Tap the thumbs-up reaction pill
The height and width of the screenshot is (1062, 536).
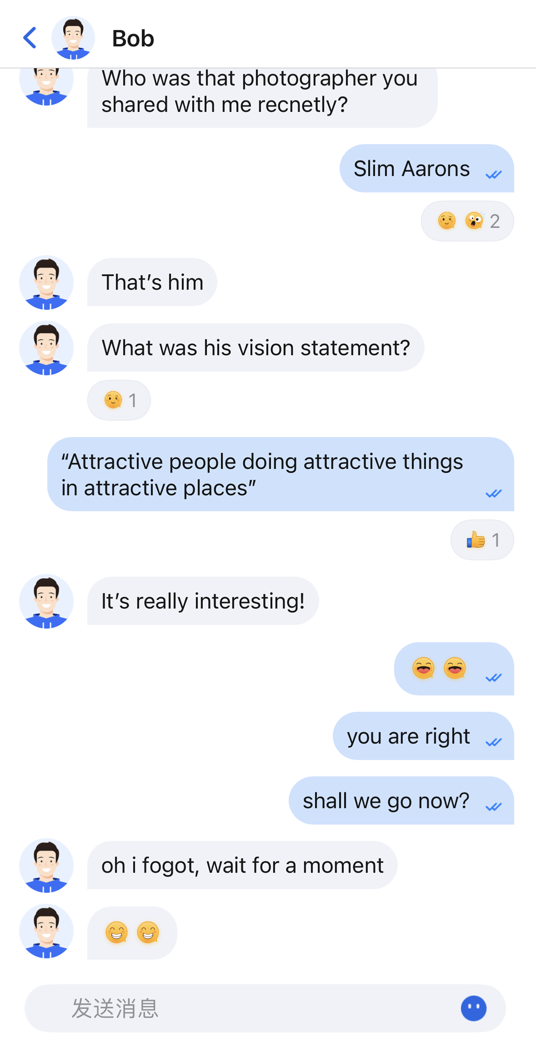[x=482, y=540]
